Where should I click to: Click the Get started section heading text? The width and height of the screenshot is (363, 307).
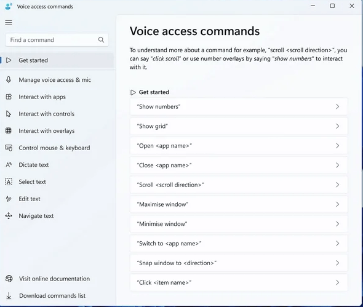point(154,92)
